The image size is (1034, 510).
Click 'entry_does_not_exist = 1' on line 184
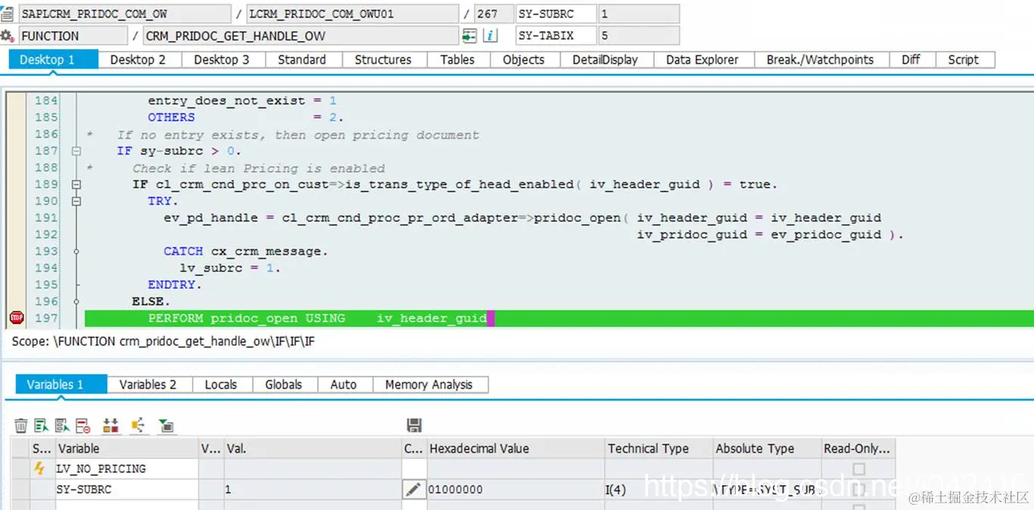[242, 101]
